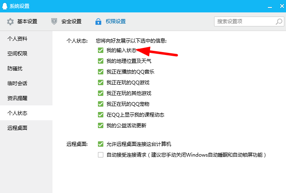Jump to 远程桌面 sidebar section
The image size is (286, 193).
click(17, 128)
